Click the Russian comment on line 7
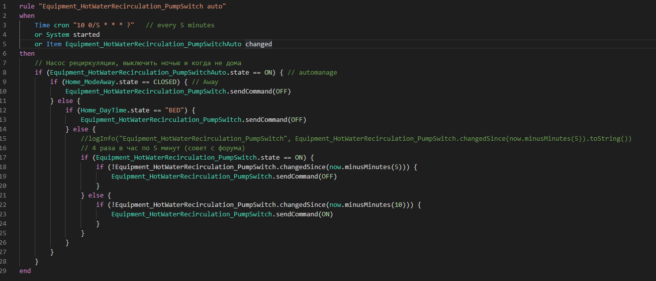 (138, 63)
